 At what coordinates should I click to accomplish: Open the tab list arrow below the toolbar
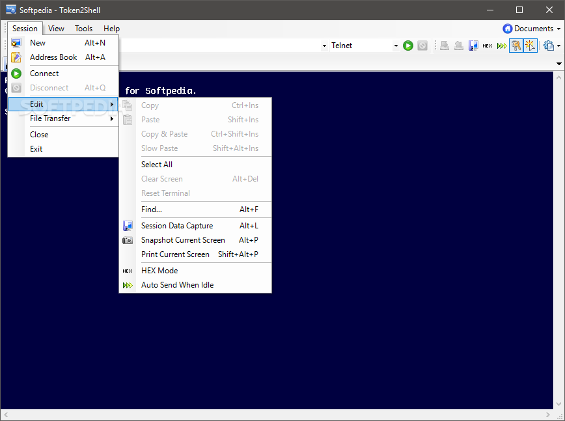point(559,64)
